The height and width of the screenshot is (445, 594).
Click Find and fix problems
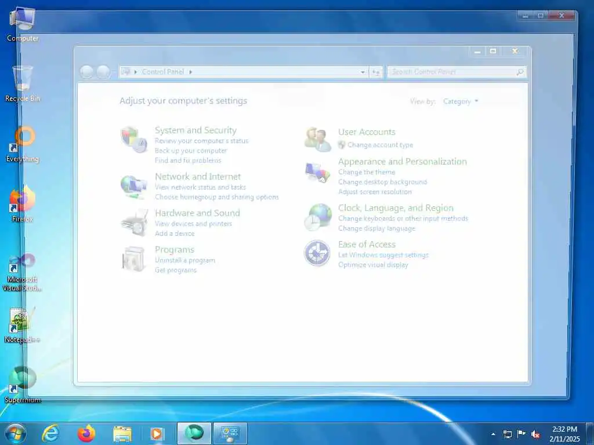(188, 161)
